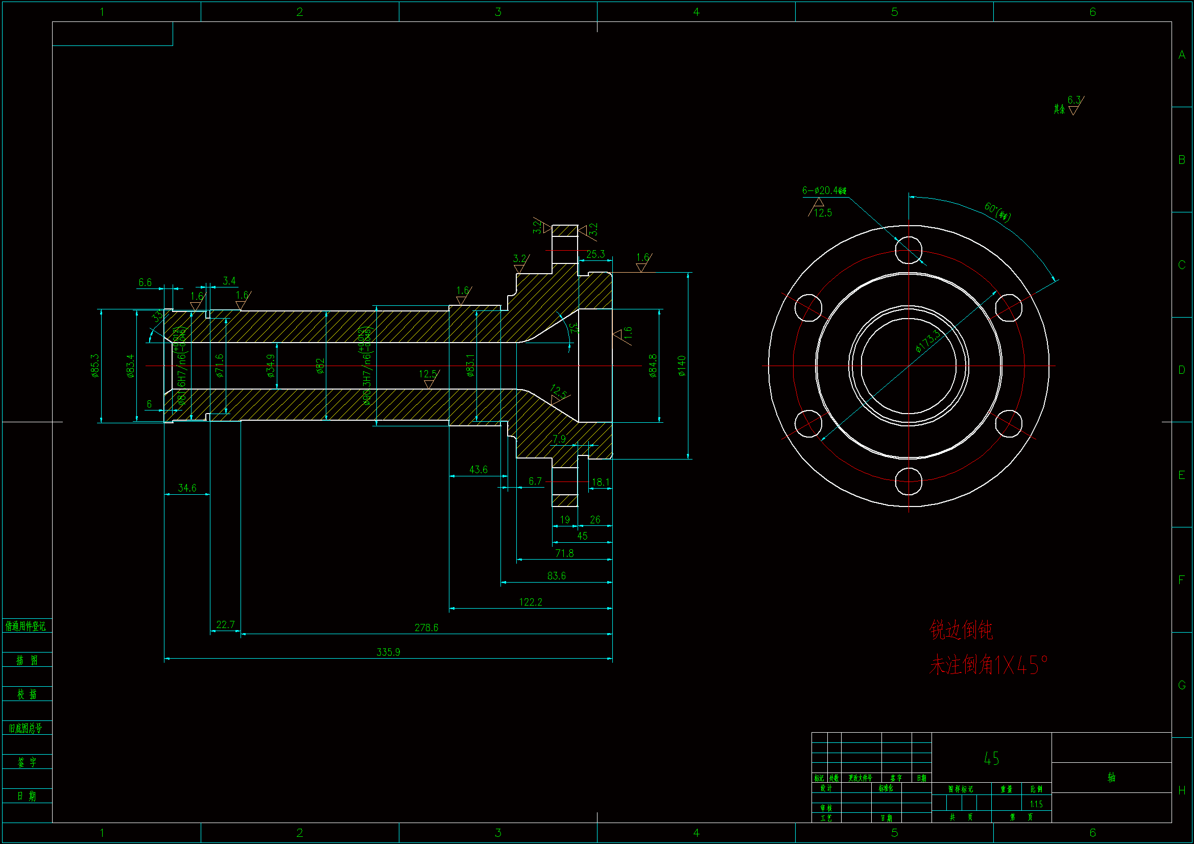The height and width of the screenshot is (844, 1194).
Task: Select the ø140 flange diameter dimension
Action: tap(682, 366)
